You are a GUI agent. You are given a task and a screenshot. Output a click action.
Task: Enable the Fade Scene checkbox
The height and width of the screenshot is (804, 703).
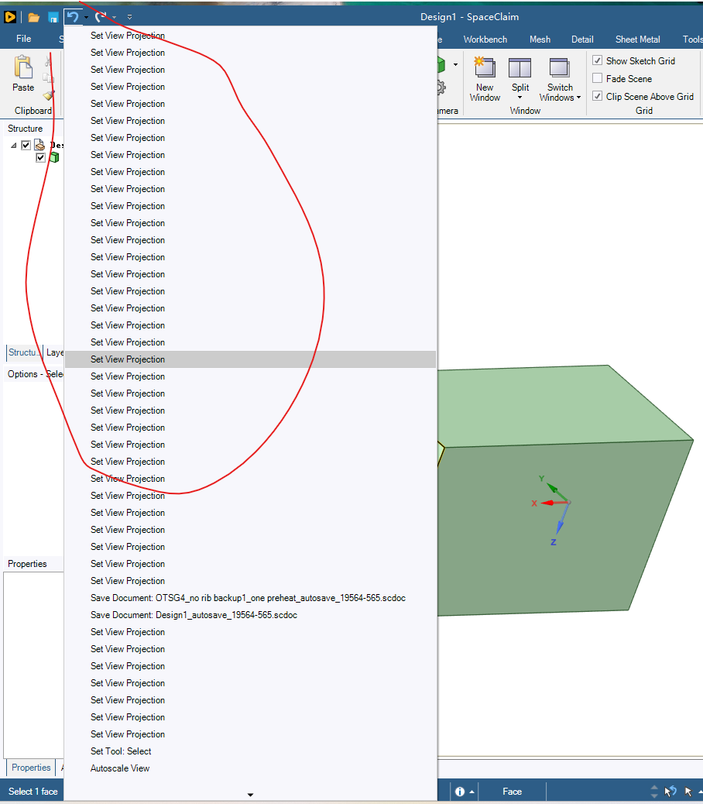(x=597, y=78)
